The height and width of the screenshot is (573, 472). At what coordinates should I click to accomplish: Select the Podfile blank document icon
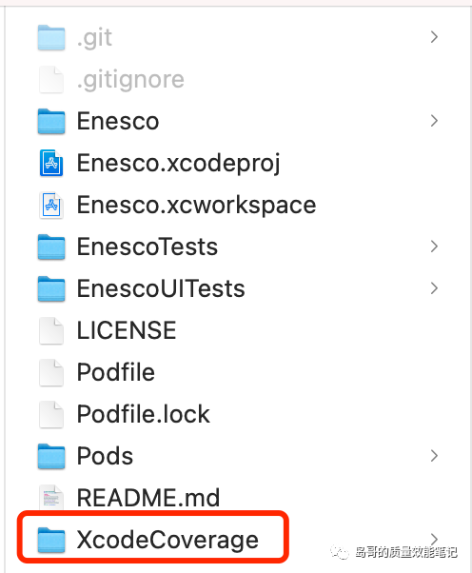(51, 372)
